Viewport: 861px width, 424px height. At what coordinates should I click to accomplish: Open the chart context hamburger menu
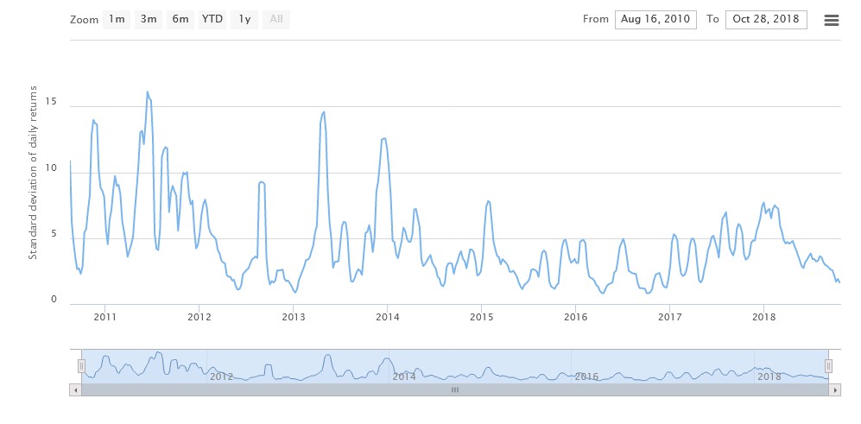coord(832,20)
